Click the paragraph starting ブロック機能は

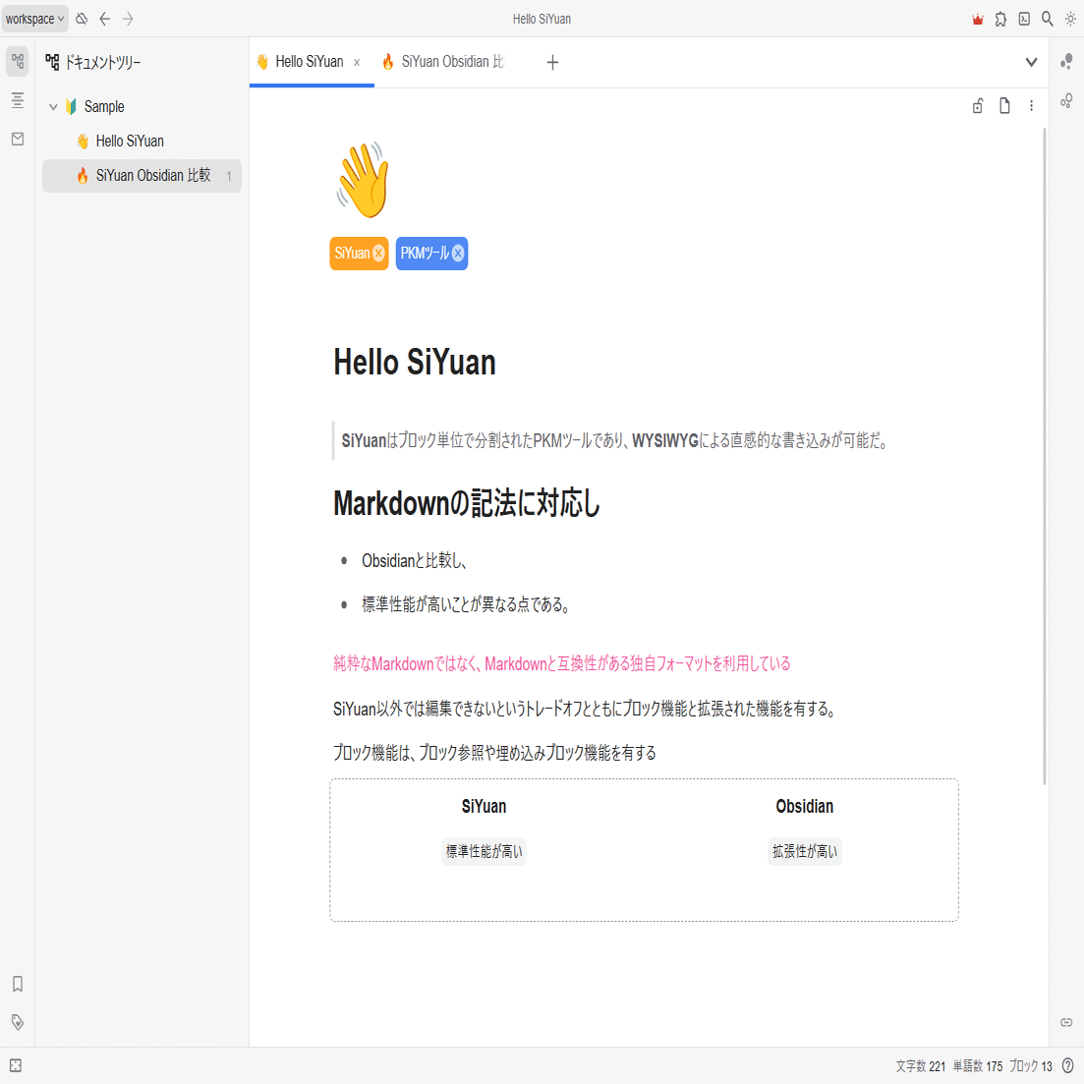(494, 753)
